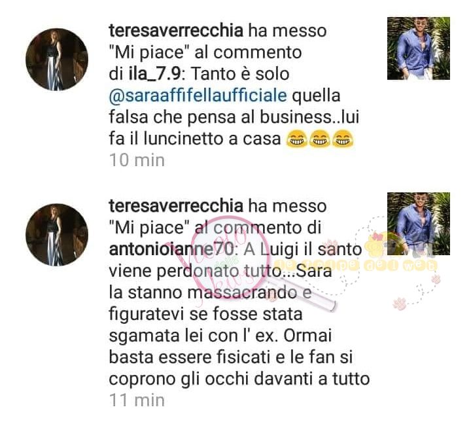
Task: Open antonioianne70's profile link
Action: [x=171, y=249]
